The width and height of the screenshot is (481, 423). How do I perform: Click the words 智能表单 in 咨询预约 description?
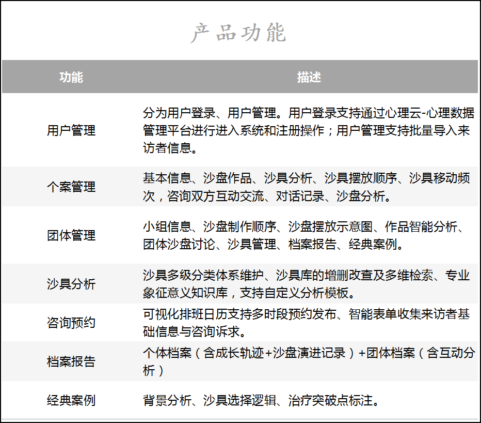click(361, 314)
